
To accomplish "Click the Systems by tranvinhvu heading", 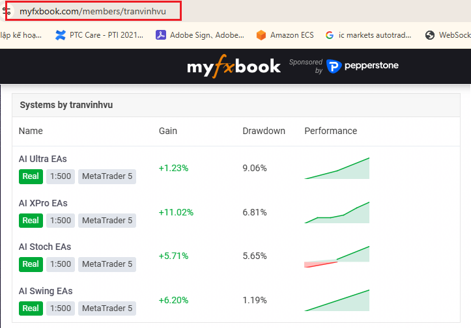I will (66, 105).
